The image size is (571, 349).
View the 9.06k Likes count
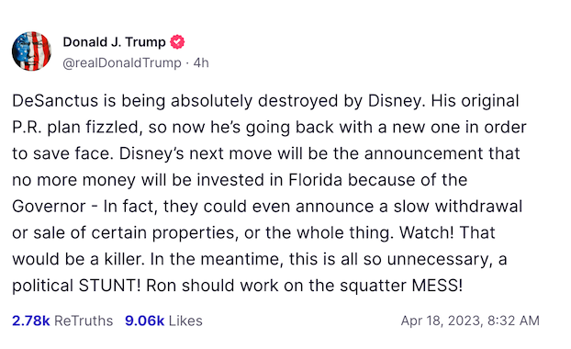coord(144,321)
